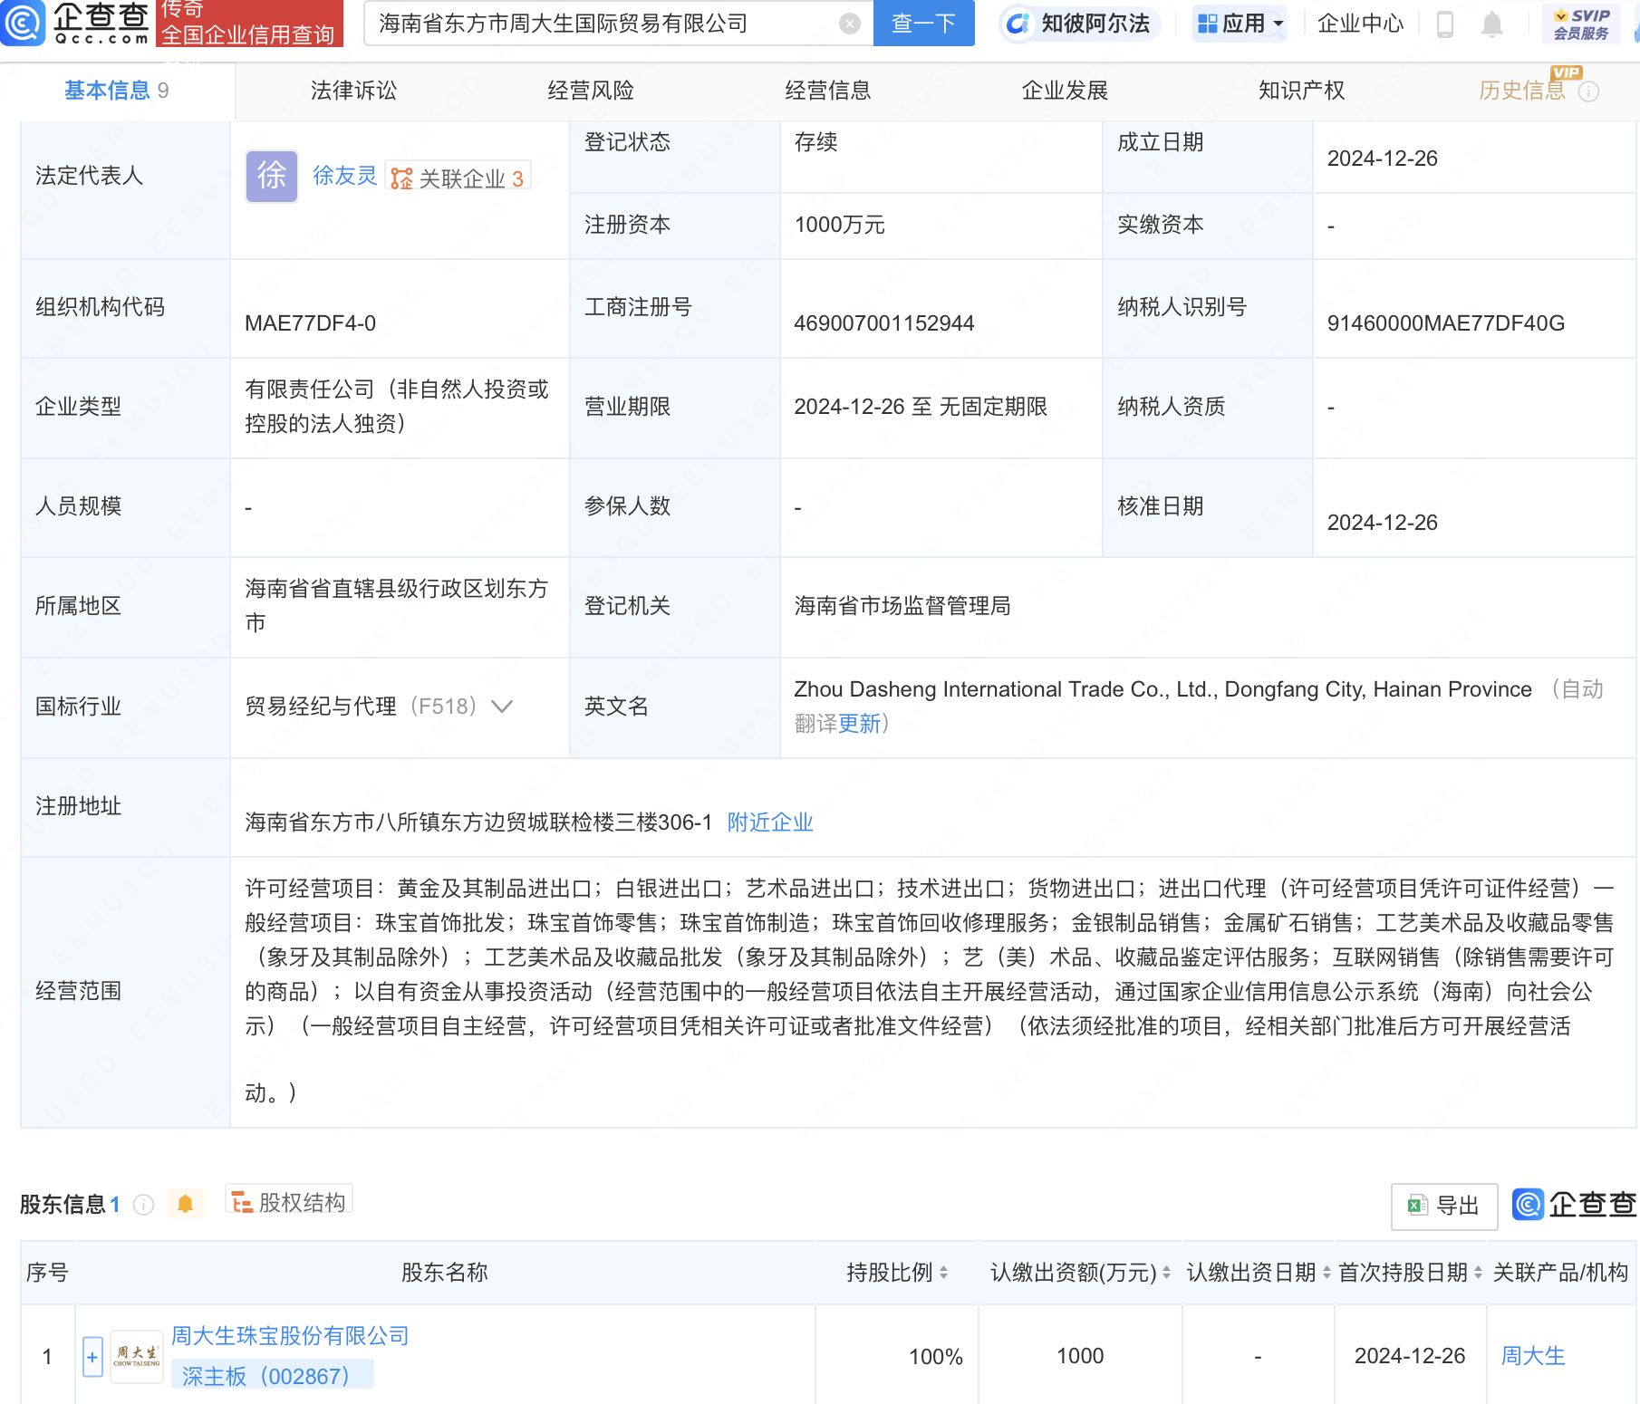This screenshot has height=1404, width=1640.
Task: Clear the search box with X icon
Action: tap(850, 24)
